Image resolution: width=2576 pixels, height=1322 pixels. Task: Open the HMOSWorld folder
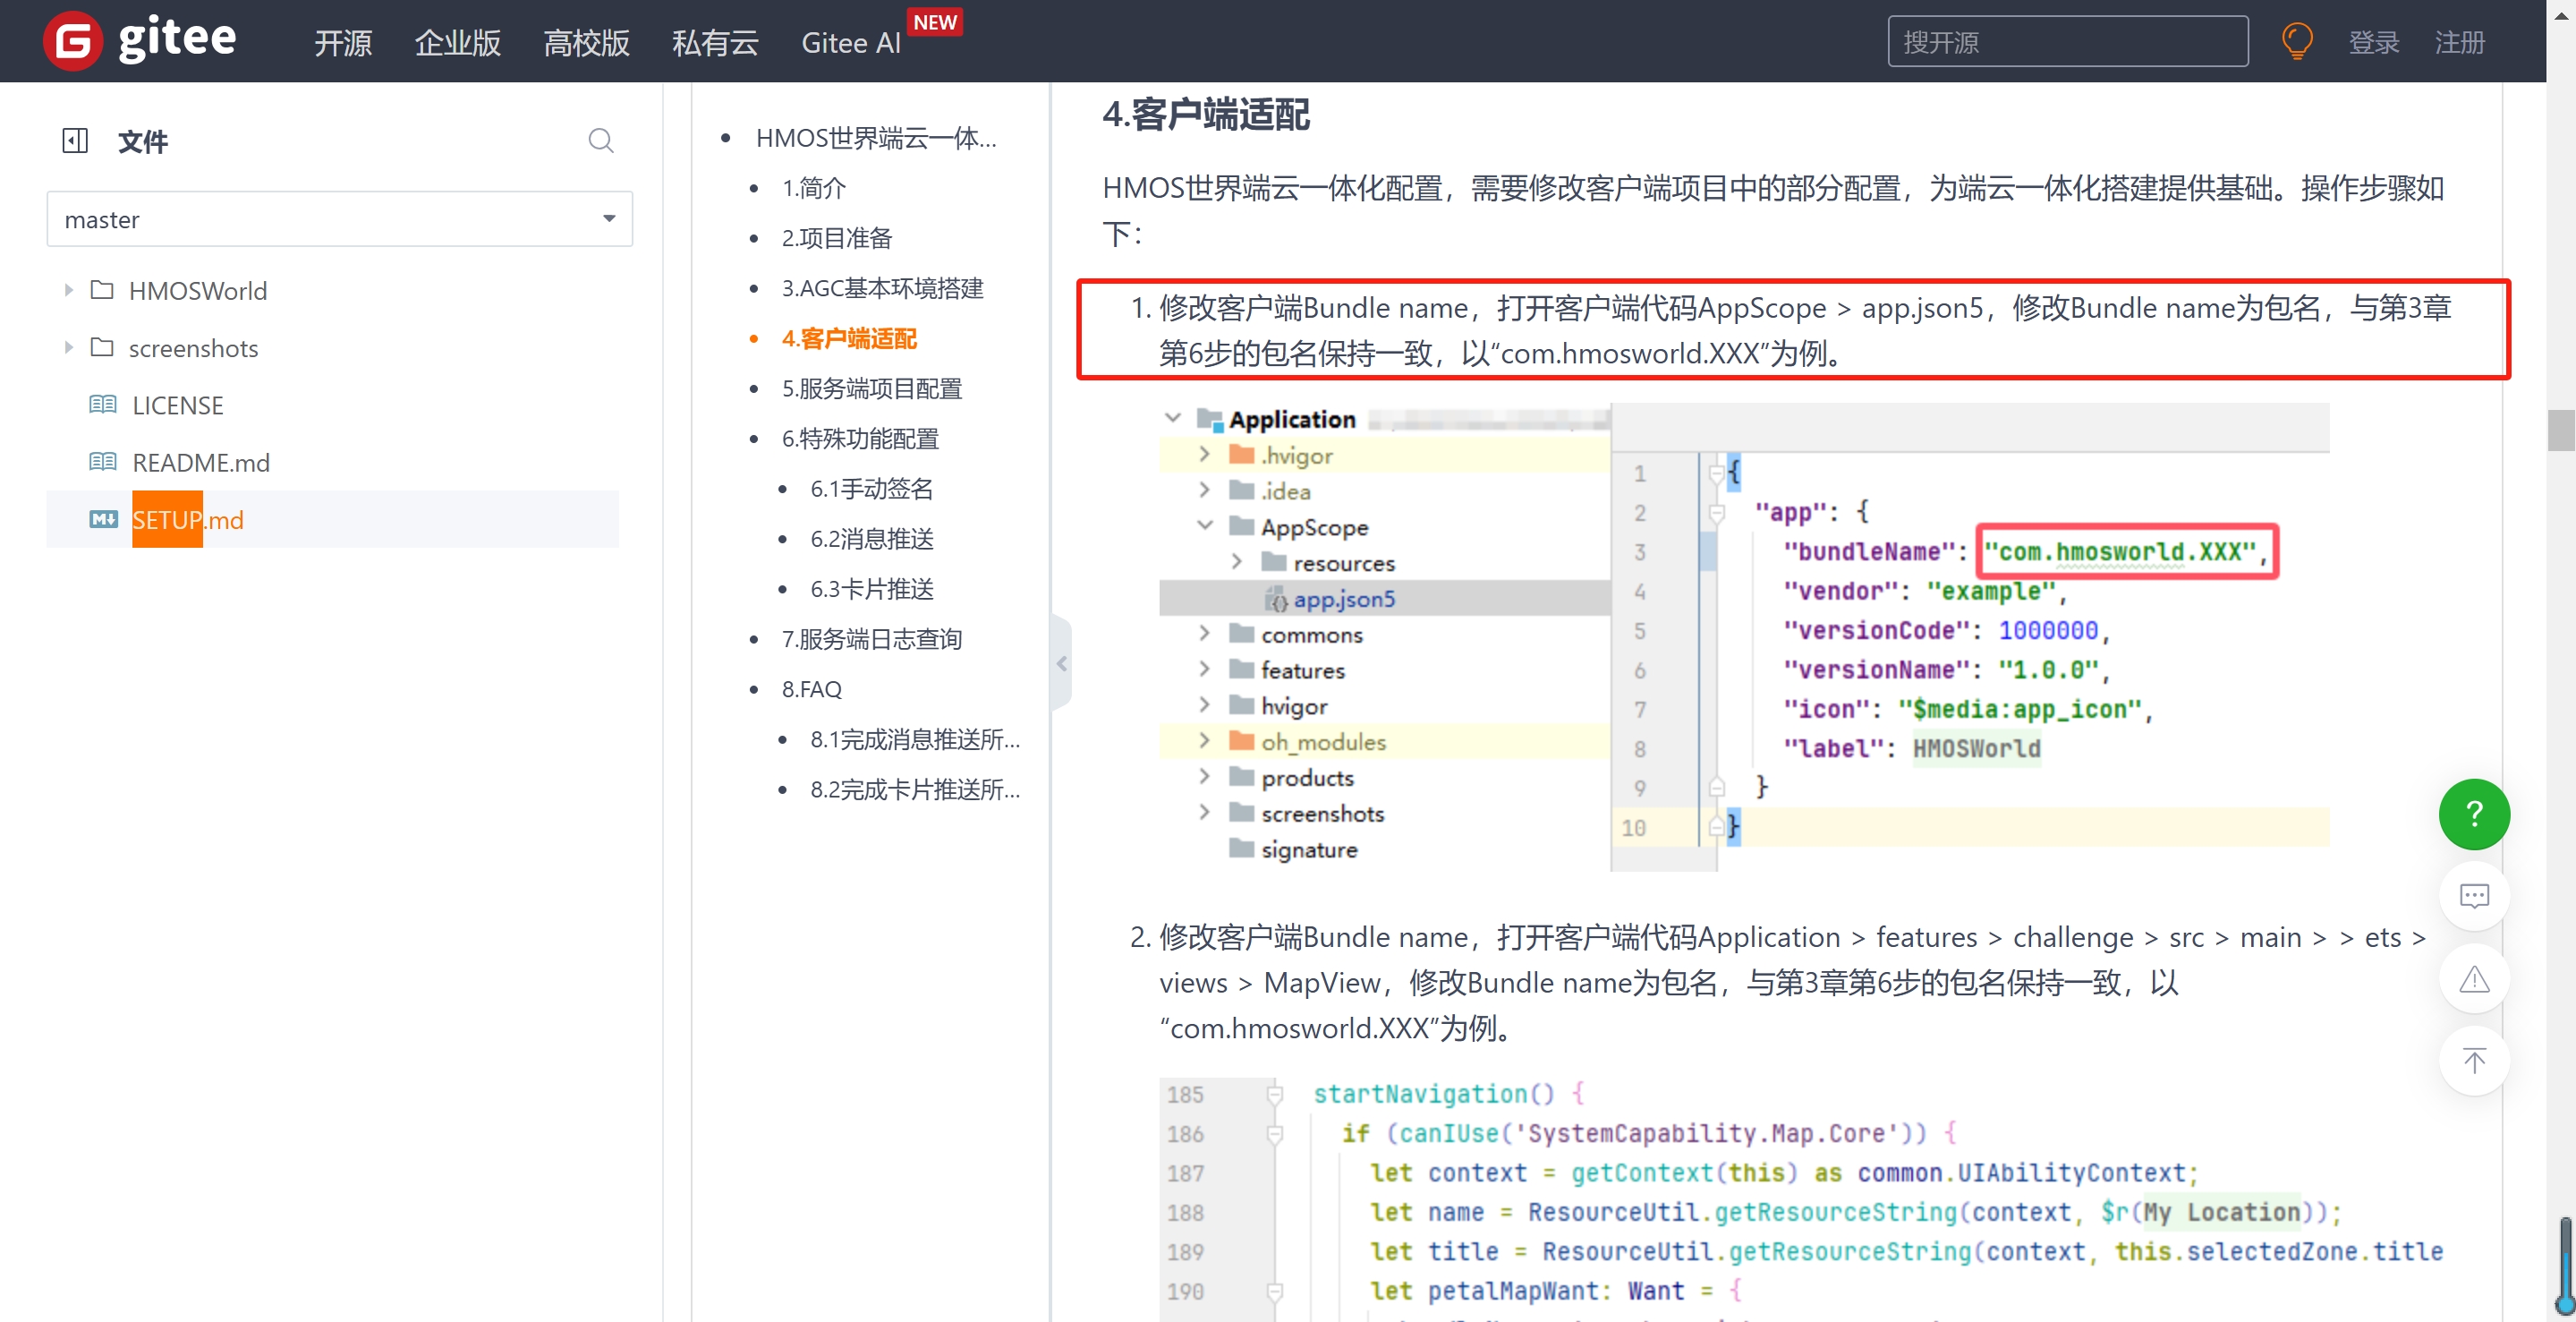(x=198, y=290)
